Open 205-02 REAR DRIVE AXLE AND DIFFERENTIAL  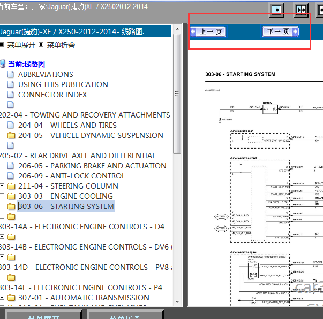tap(78, 155)
